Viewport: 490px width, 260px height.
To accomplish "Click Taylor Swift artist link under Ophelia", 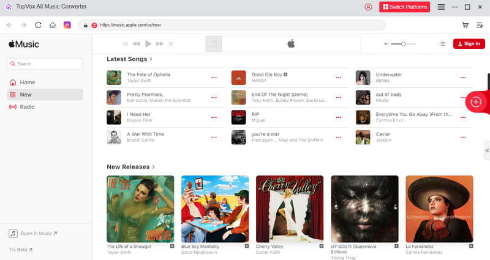I will pyautogui.click(x=139, y=81).
